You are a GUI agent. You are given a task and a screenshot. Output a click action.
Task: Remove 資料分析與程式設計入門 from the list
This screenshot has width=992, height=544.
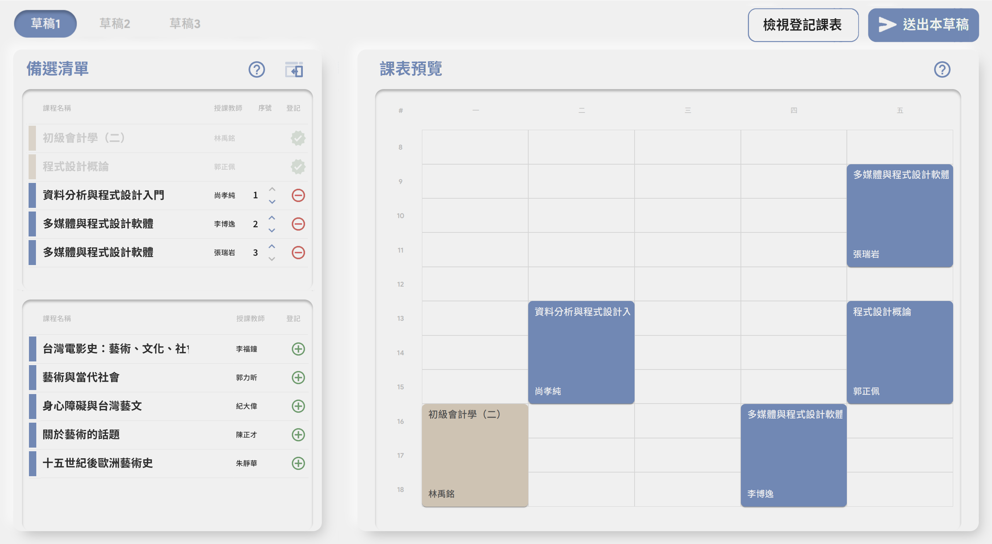pyautogui.click(x=298, y=195)
